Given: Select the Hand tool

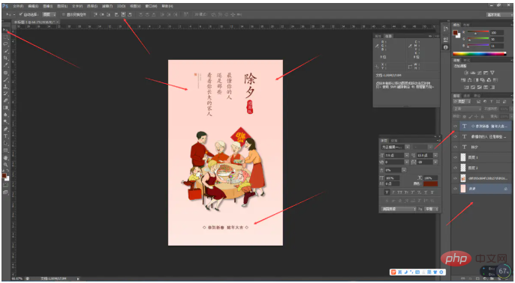Looking at the screenshot, I should pos(5,157).
